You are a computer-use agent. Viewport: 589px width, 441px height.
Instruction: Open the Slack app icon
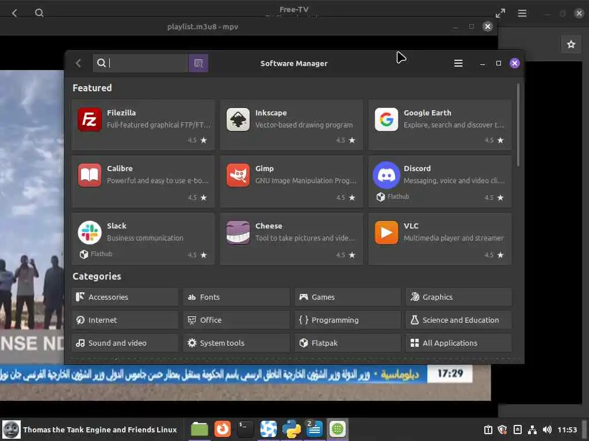[x=89, y=233]
